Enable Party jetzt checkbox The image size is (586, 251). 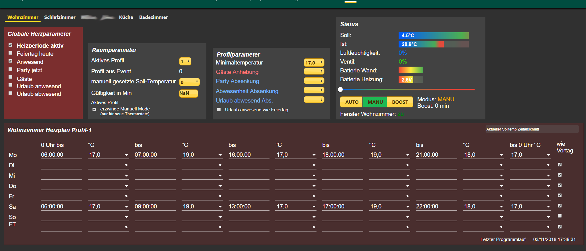pos(10,69)
